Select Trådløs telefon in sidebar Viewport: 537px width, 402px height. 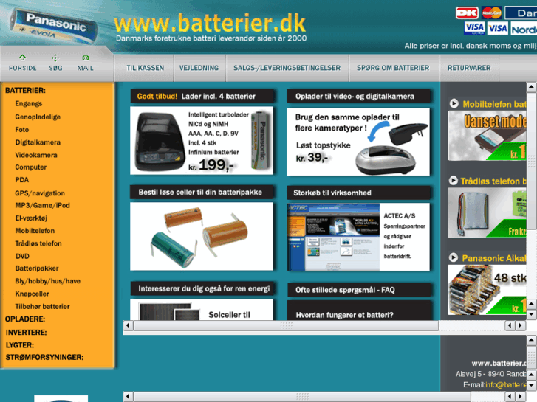[x=38, y=243]
